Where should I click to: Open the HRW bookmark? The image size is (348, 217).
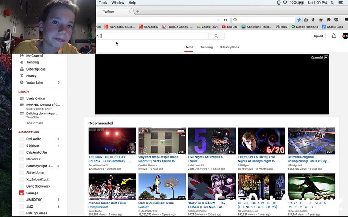coord(282,27)
